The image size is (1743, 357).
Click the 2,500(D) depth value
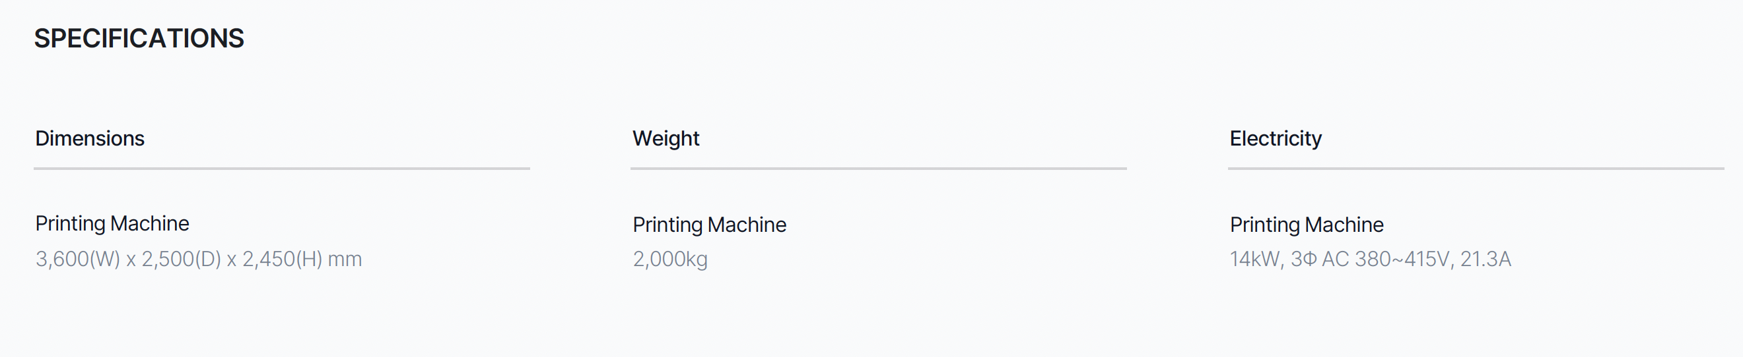182,259
